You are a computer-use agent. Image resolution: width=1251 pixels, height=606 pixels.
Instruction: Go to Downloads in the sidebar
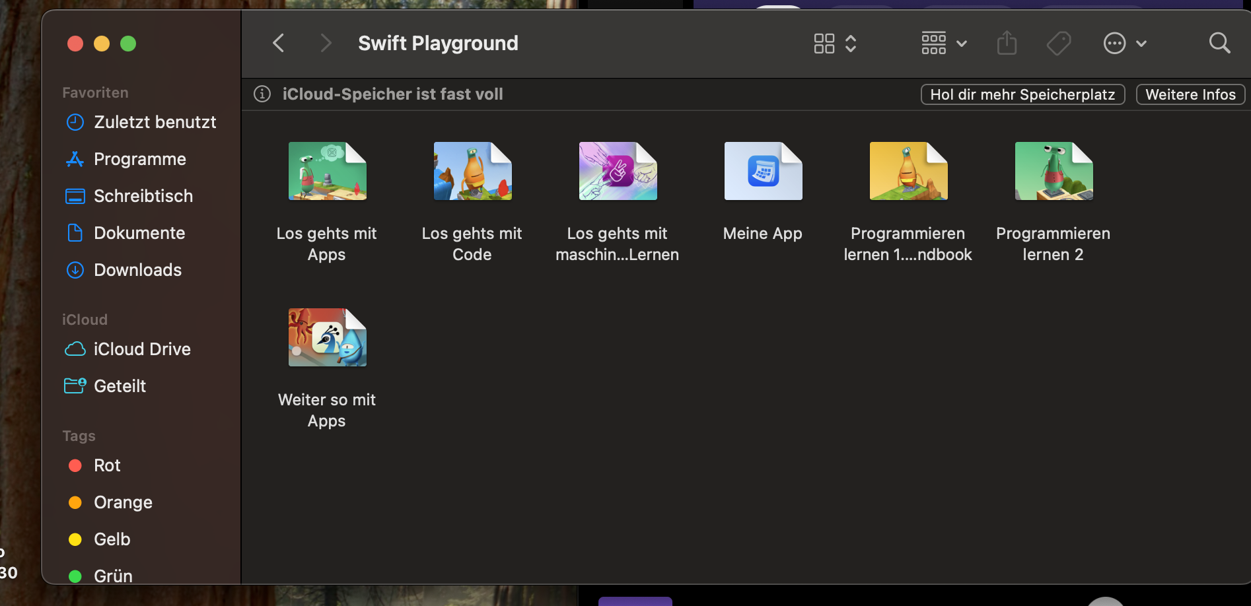pyautogui.click(x=137, y=270)
